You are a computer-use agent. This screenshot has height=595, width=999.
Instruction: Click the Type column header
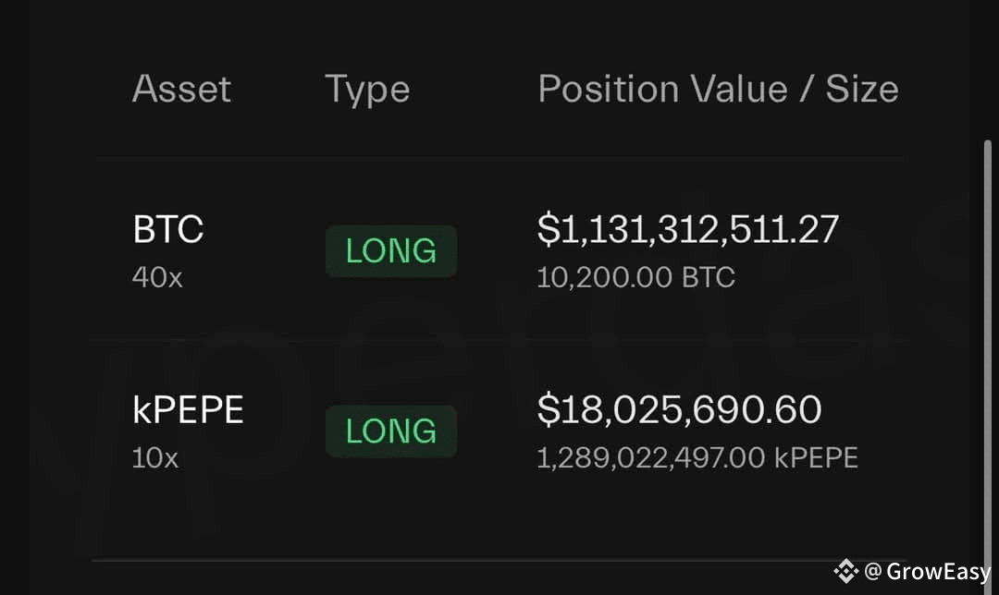(x=367, y=90)
